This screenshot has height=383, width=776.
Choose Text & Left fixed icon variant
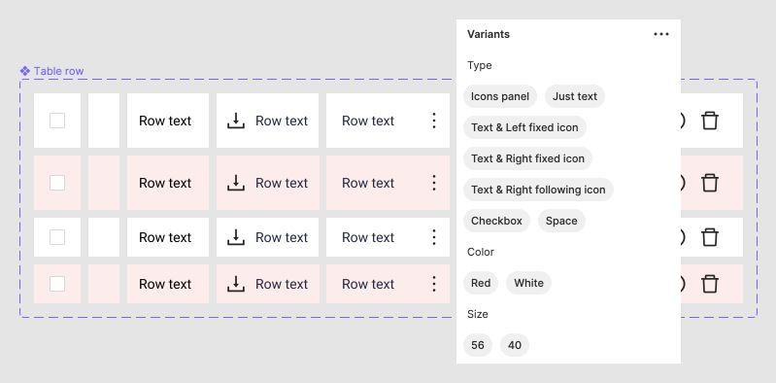click(524, 127)
